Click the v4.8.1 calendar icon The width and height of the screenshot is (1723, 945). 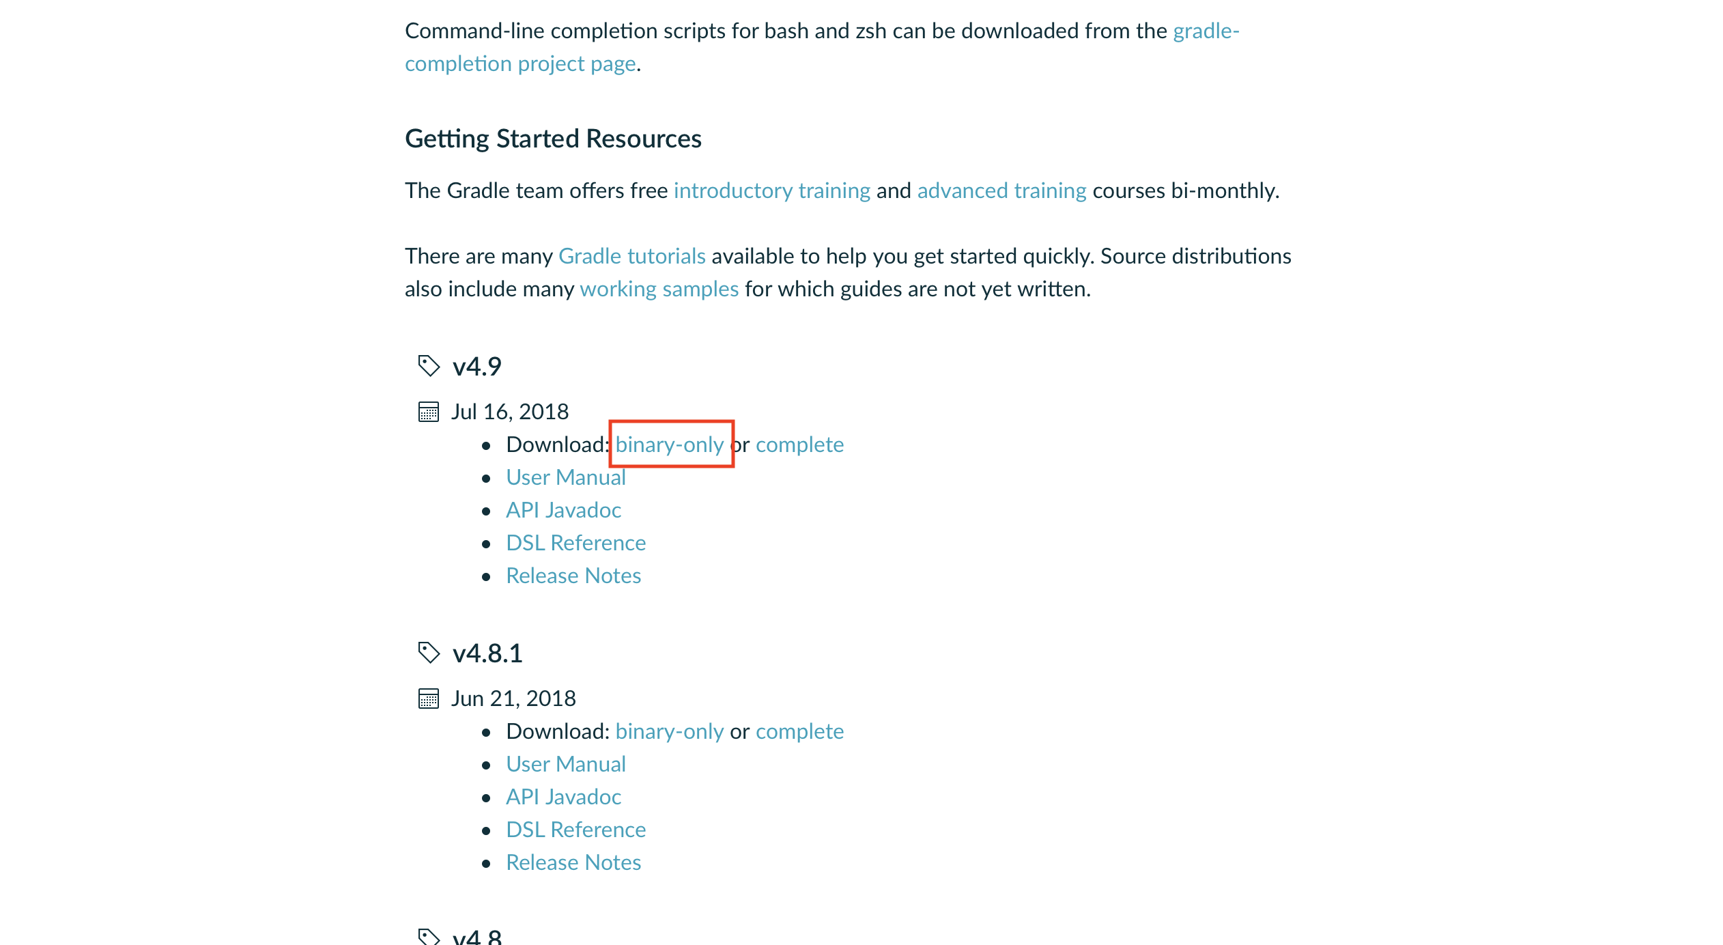point(429,697)
